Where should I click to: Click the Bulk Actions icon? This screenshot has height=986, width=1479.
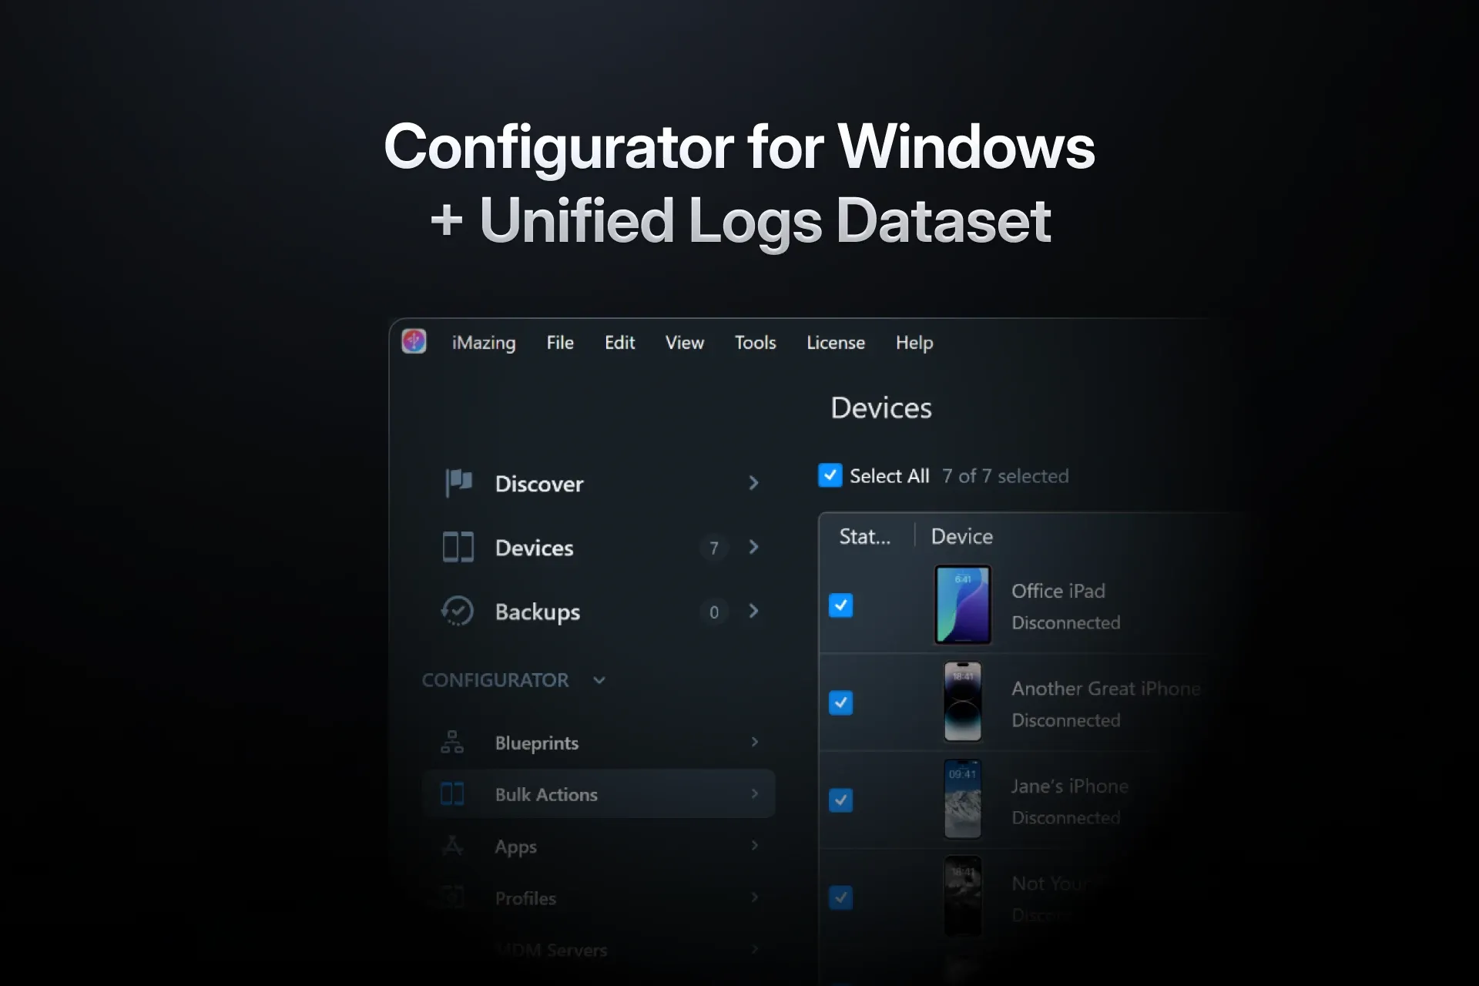point(452,793)
